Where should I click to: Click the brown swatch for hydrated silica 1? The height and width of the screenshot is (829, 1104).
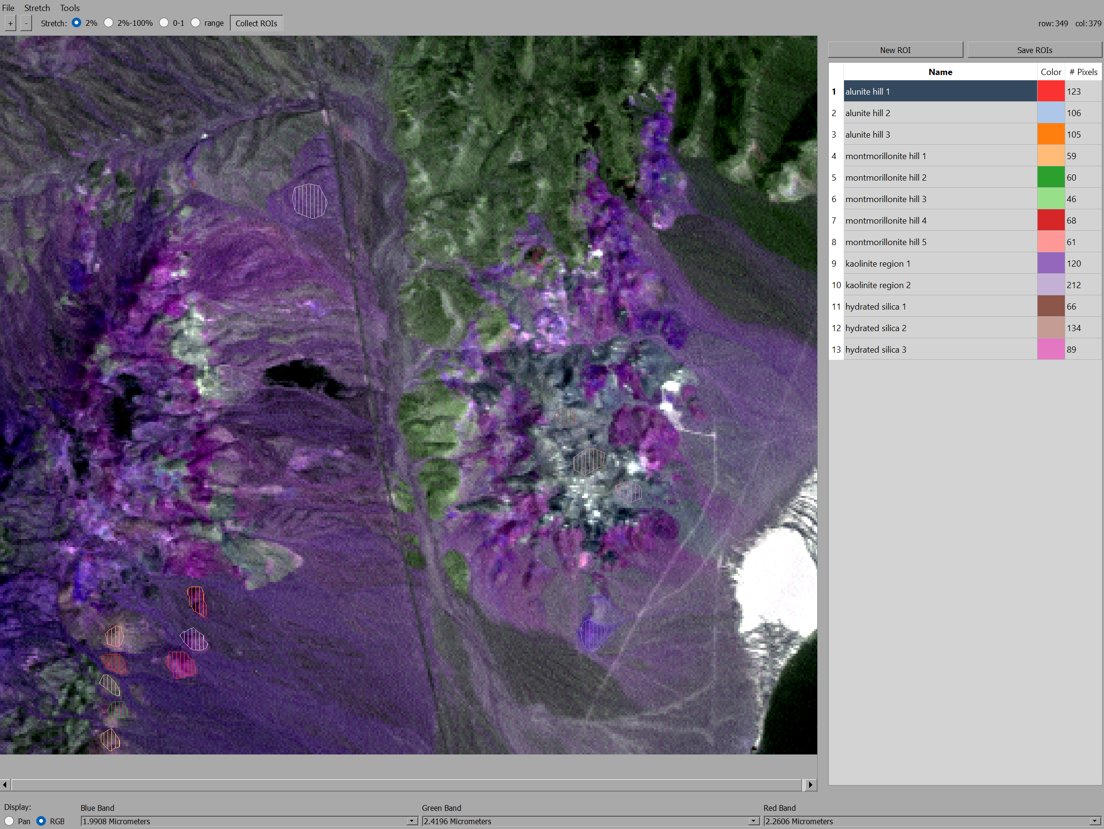click(1050, 306)
